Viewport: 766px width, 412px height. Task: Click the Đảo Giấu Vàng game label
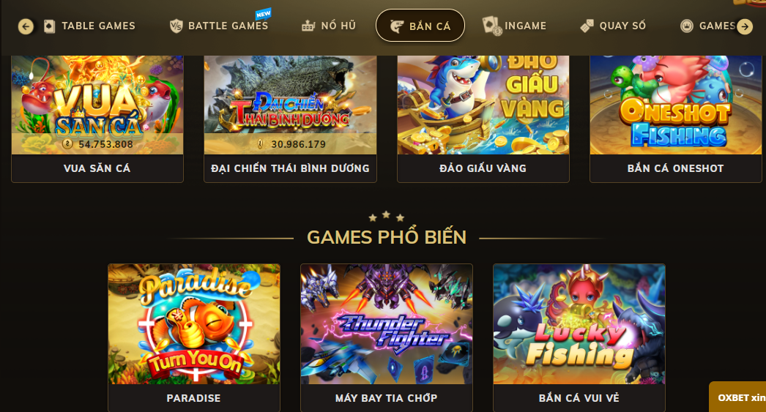coord(483,168)
